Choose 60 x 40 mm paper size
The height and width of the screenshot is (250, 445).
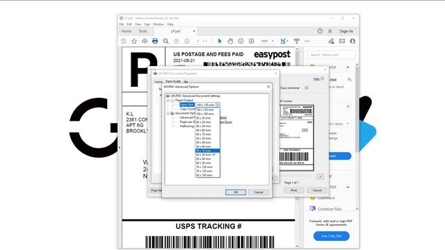pos(207,159)
